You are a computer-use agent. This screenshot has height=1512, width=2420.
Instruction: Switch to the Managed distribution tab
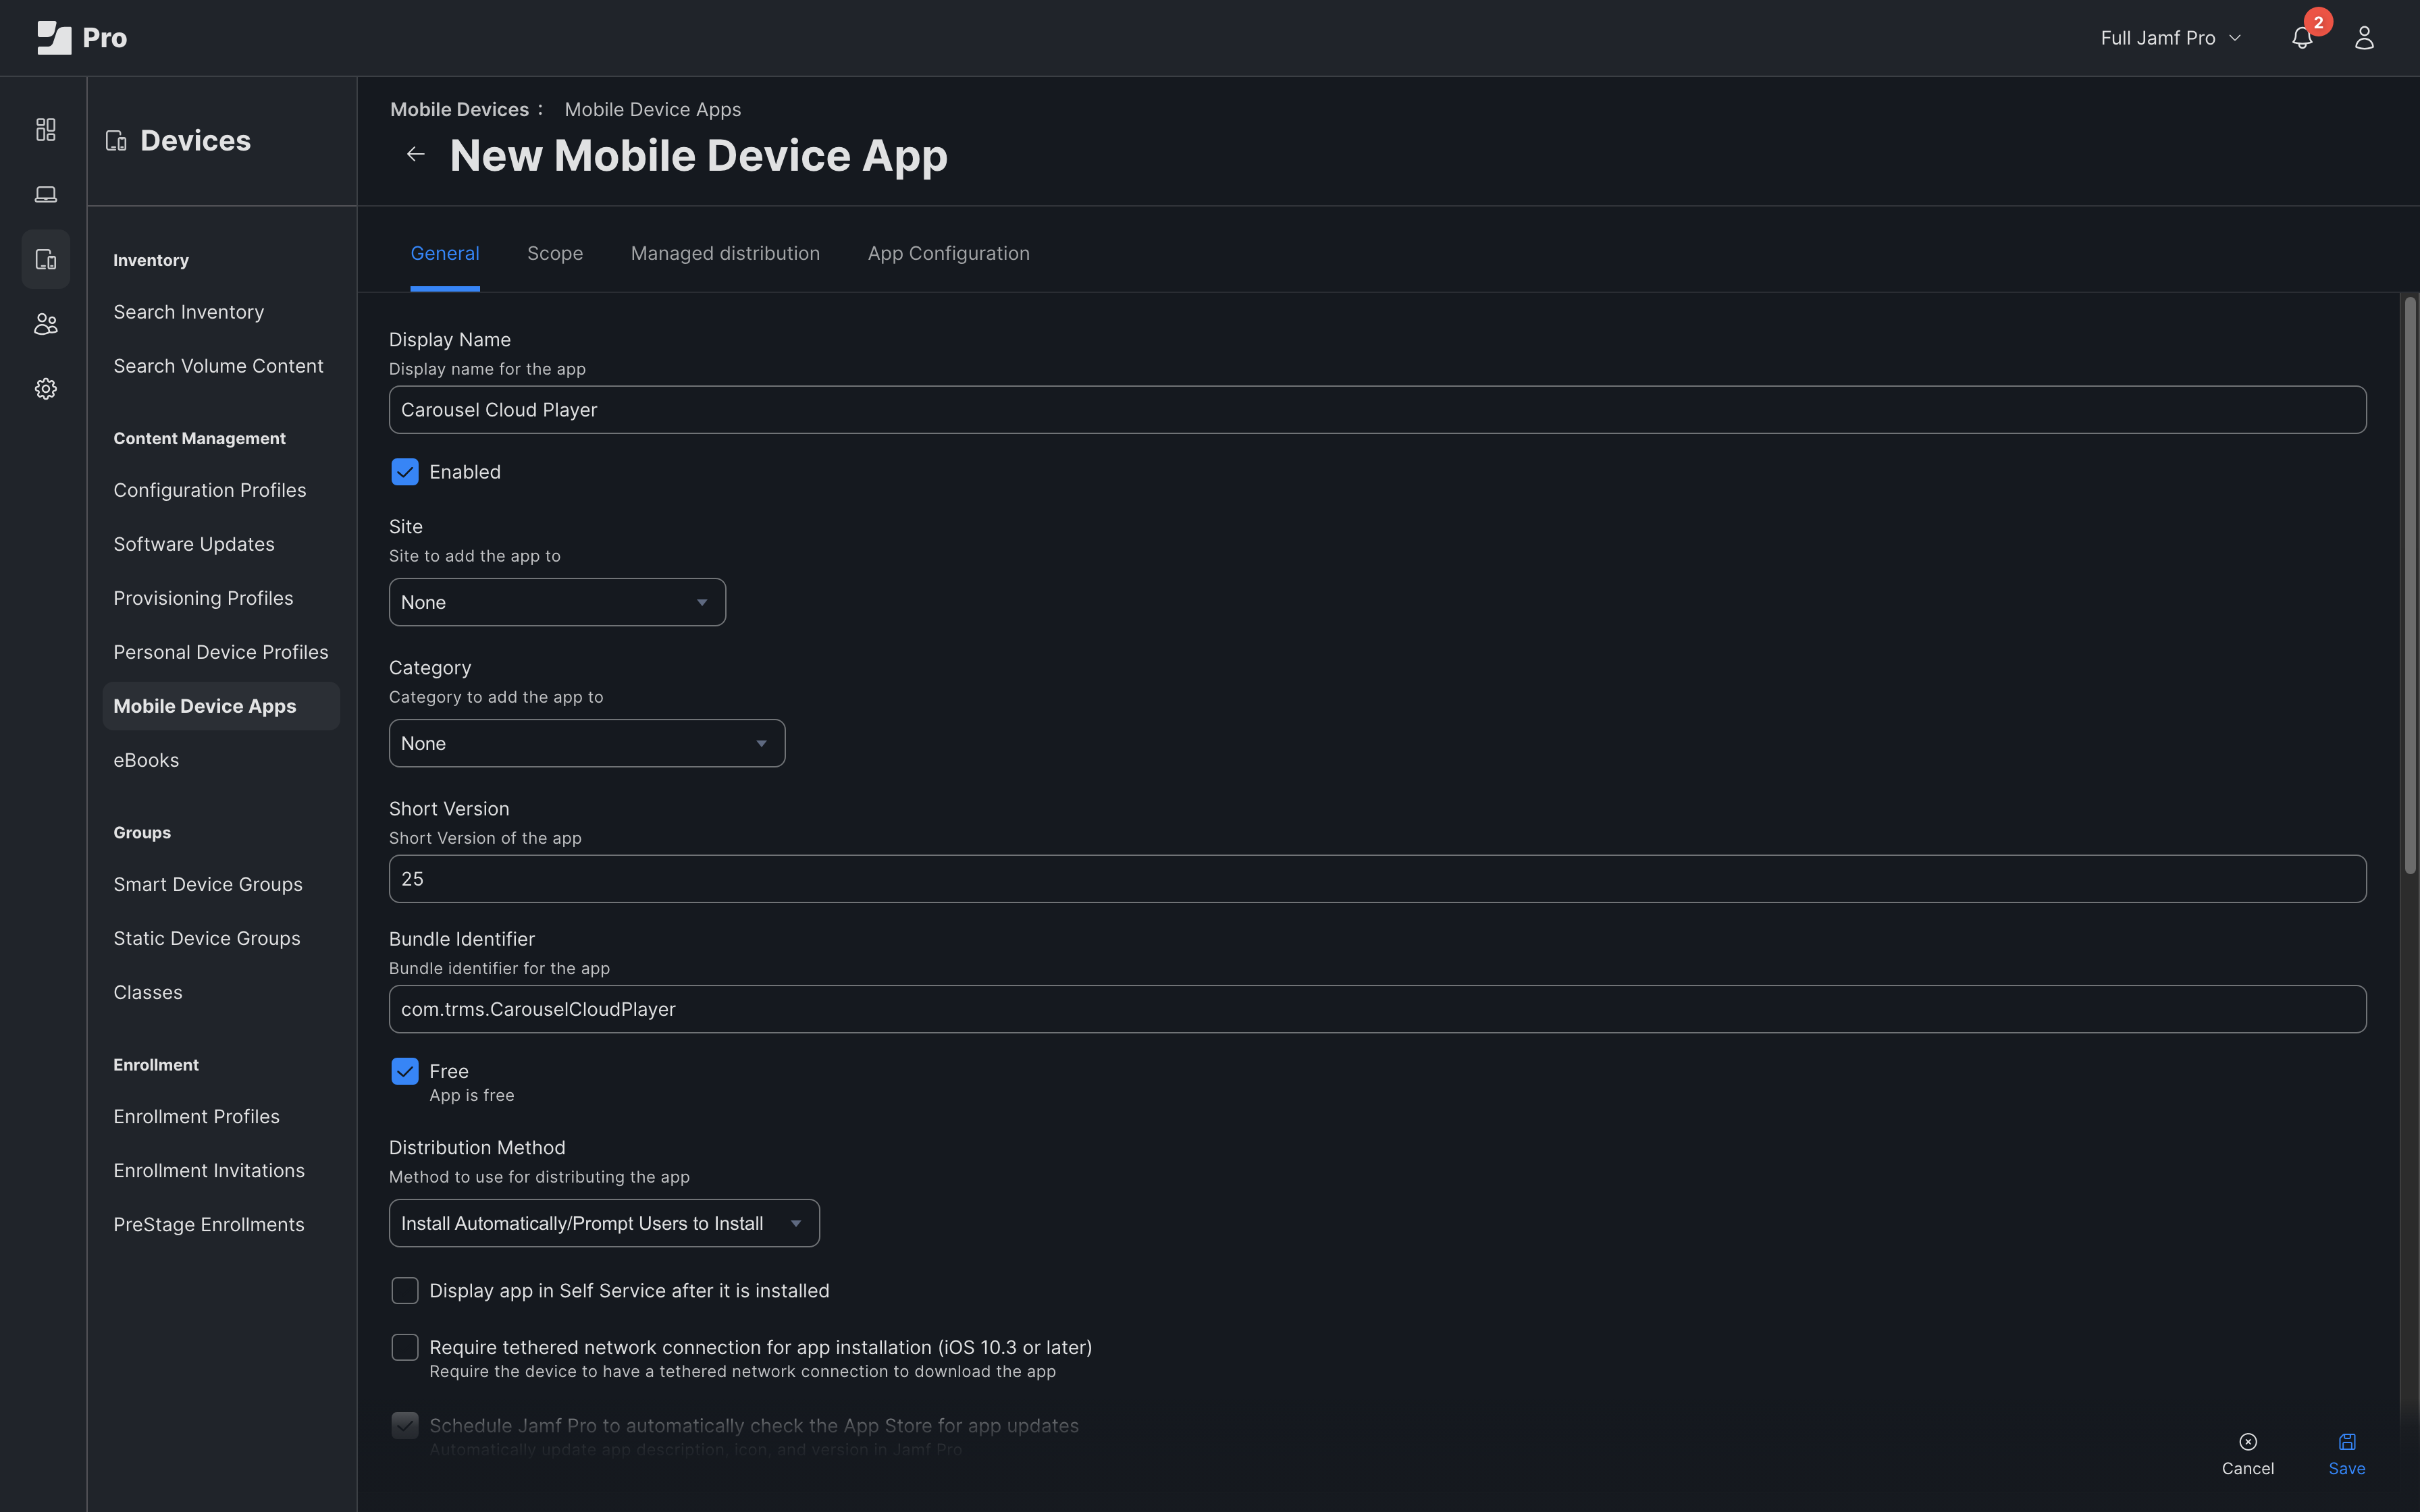click(x=725, y=254)
